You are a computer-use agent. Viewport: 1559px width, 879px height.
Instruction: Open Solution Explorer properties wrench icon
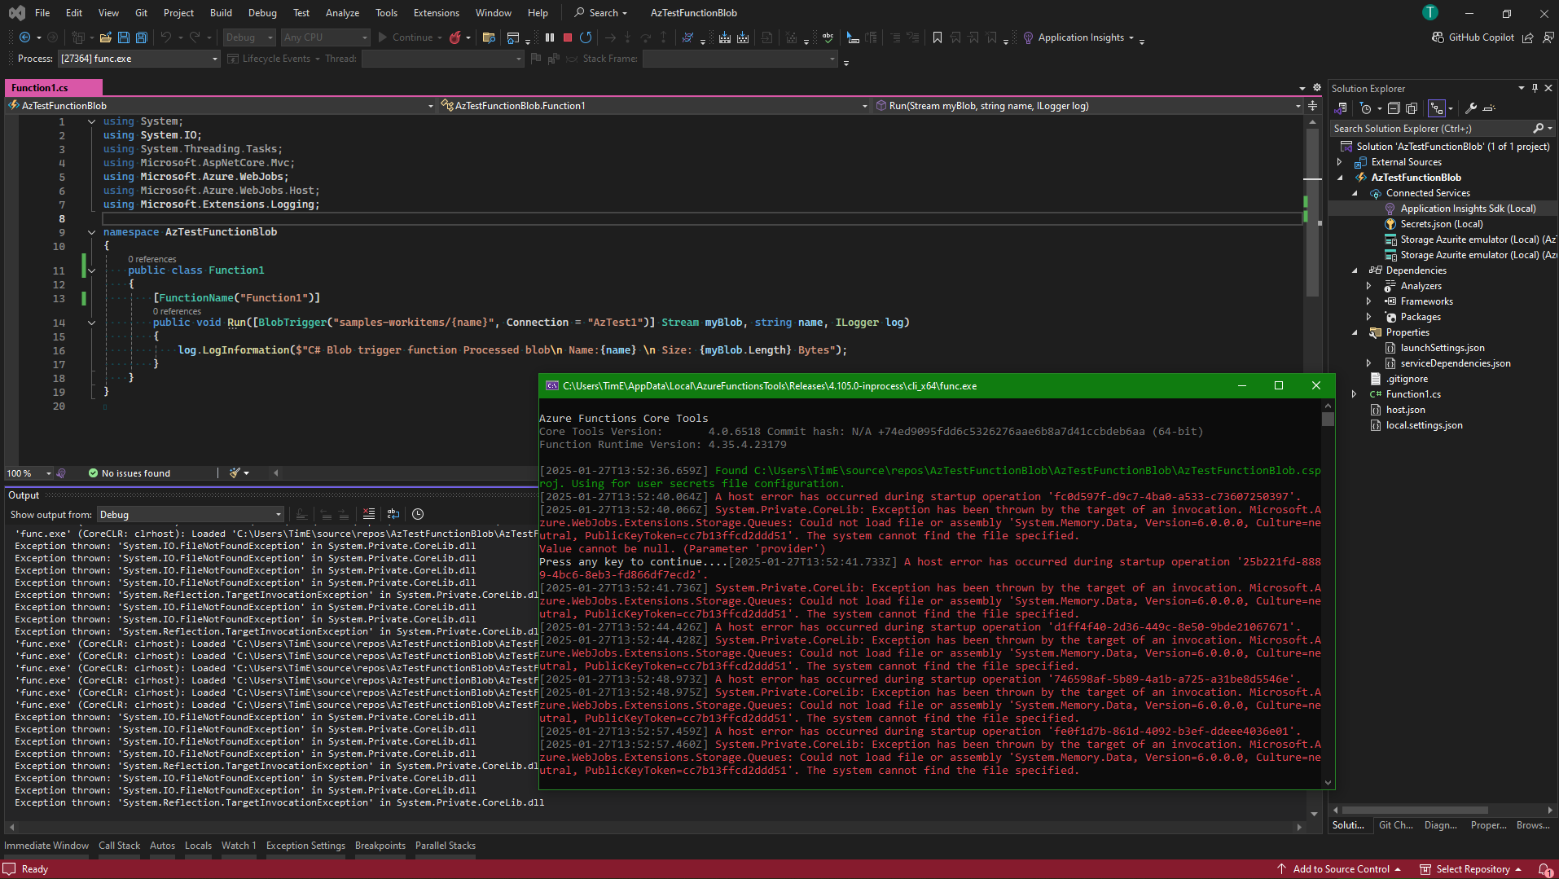point(1471,108)
